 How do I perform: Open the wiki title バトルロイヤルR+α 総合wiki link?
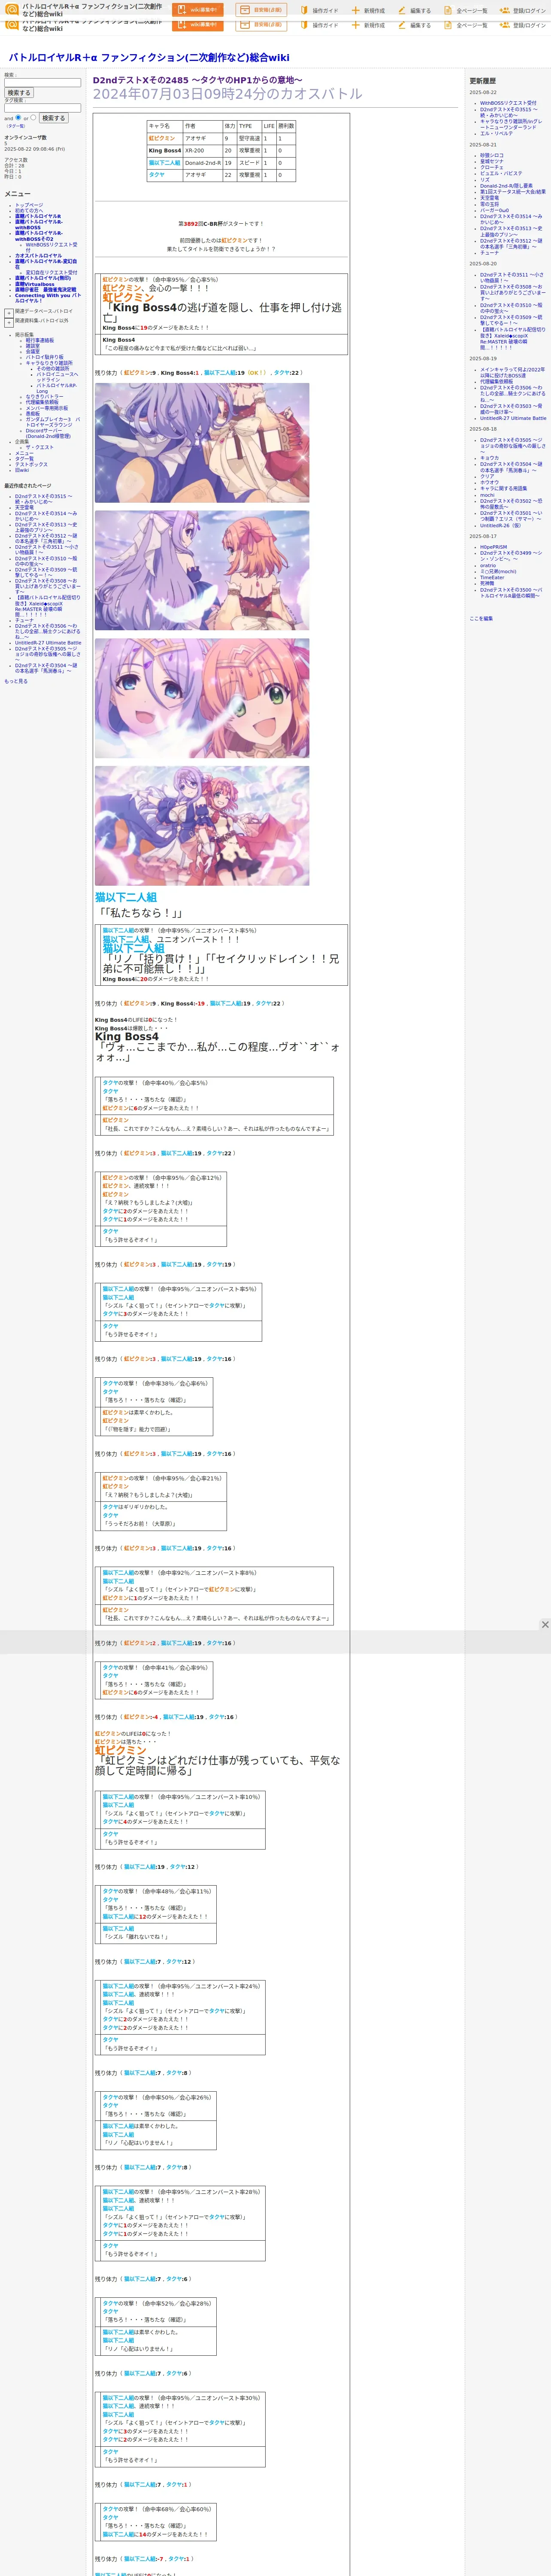tap(149, 58)
